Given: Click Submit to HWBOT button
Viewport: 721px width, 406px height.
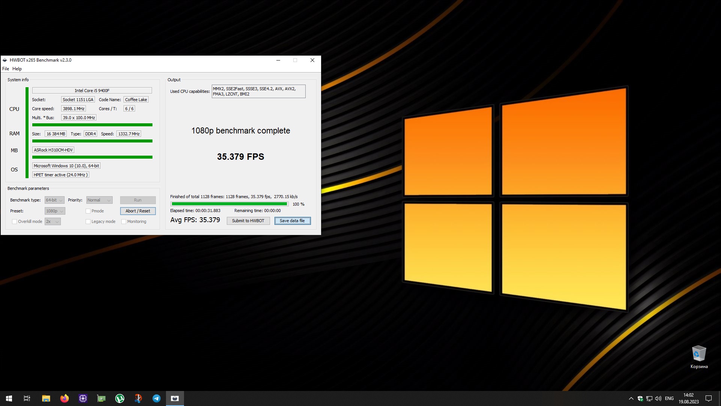Looking at the screenshot, I should 248,221.
